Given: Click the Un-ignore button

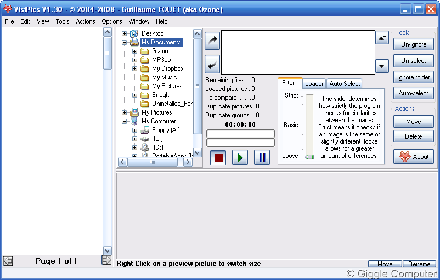Looking at the screenshot, I should click(413, 44).
